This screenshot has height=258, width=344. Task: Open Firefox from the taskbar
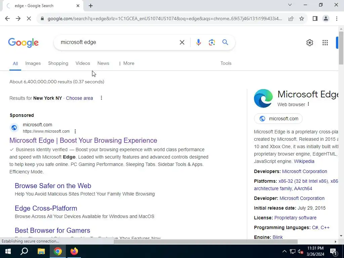click(x=74, y=251)
